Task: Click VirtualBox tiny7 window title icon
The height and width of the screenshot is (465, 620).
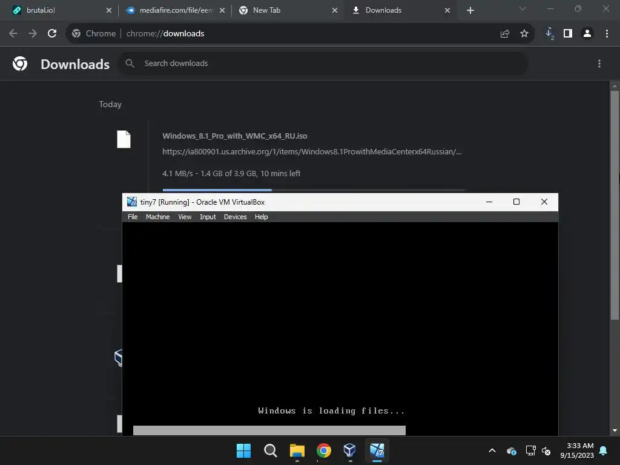Action: point(131,202)
